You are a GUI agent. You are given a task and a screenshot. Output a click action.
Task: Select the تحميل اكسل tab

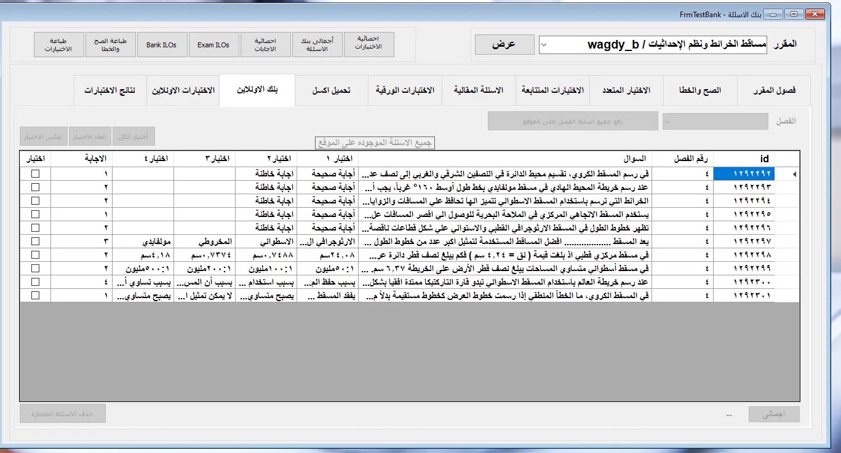(x=331, y=90)
